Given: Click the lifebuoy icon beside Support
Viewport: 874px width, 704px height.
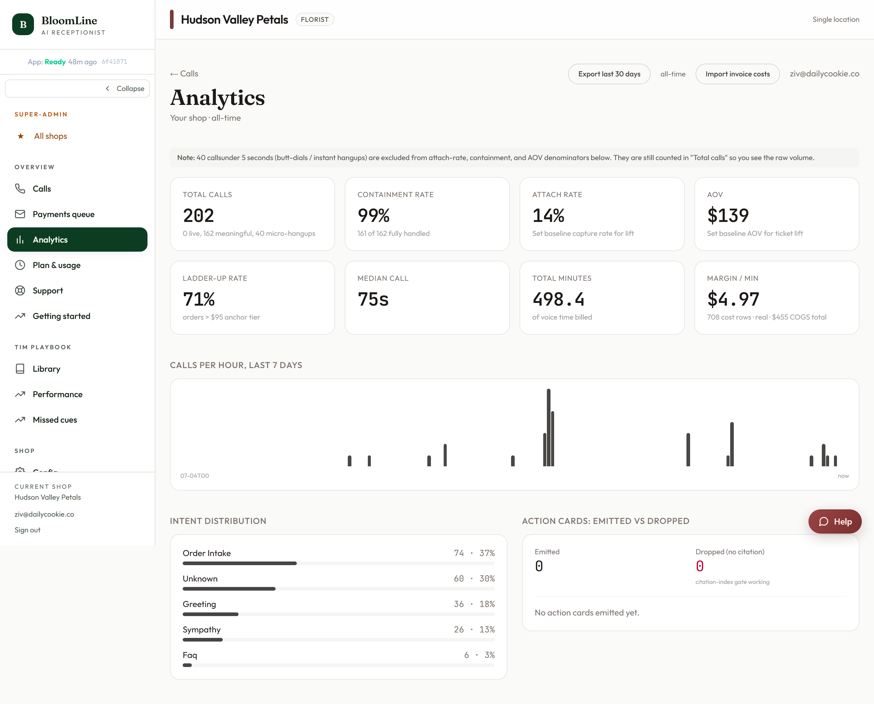Looking at the screenshot, I should [x=20, y=291].
